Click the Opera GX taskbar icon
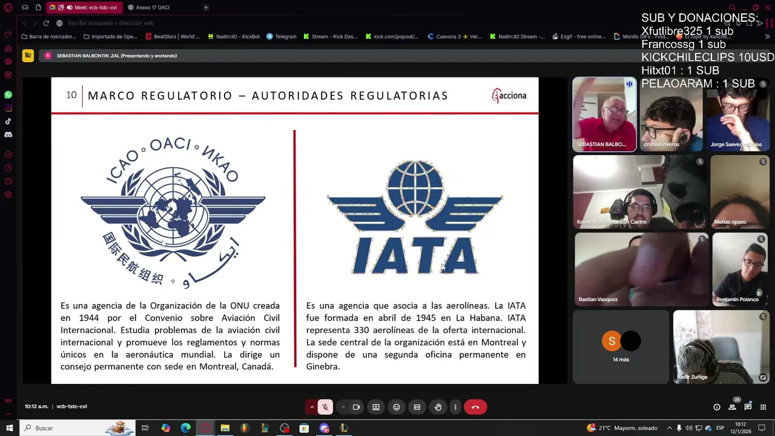 (205, 428)
